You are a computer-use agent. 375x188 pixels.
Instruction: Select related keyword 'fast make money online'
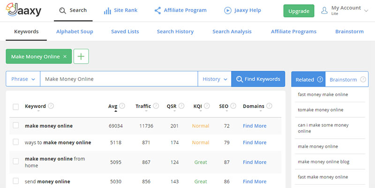pos(323,177)
